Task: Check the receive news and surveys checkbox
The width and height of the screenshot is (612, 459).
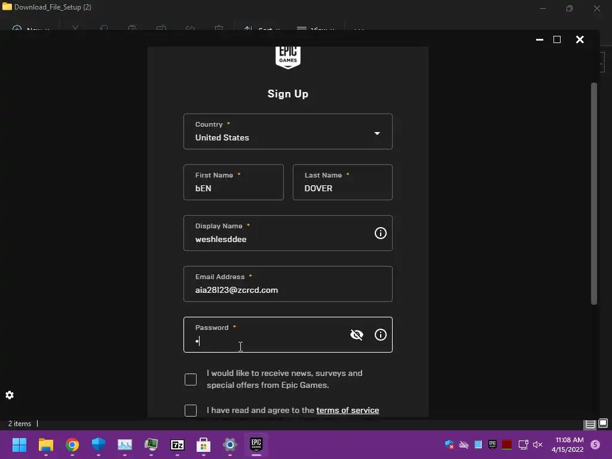Action: [191, 380]
